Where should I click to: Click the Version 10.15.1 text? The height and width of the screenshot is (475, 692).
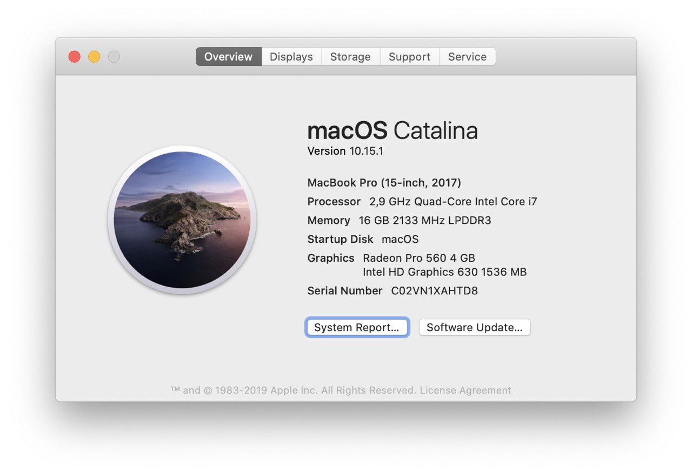click(345, 151)
